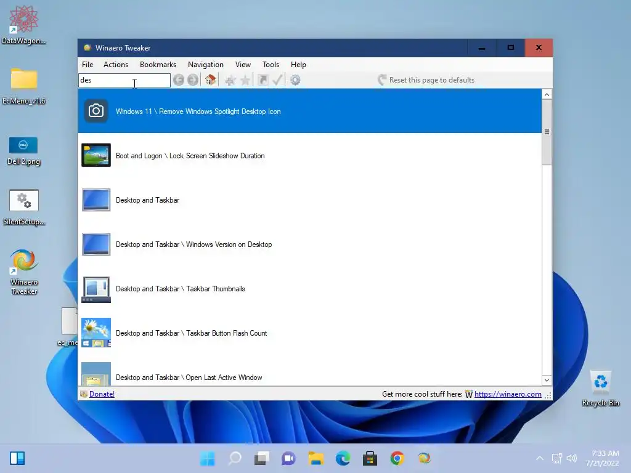Select Open Last Active Window result
This screenshot has width=631, height=473.
[310, 370]
